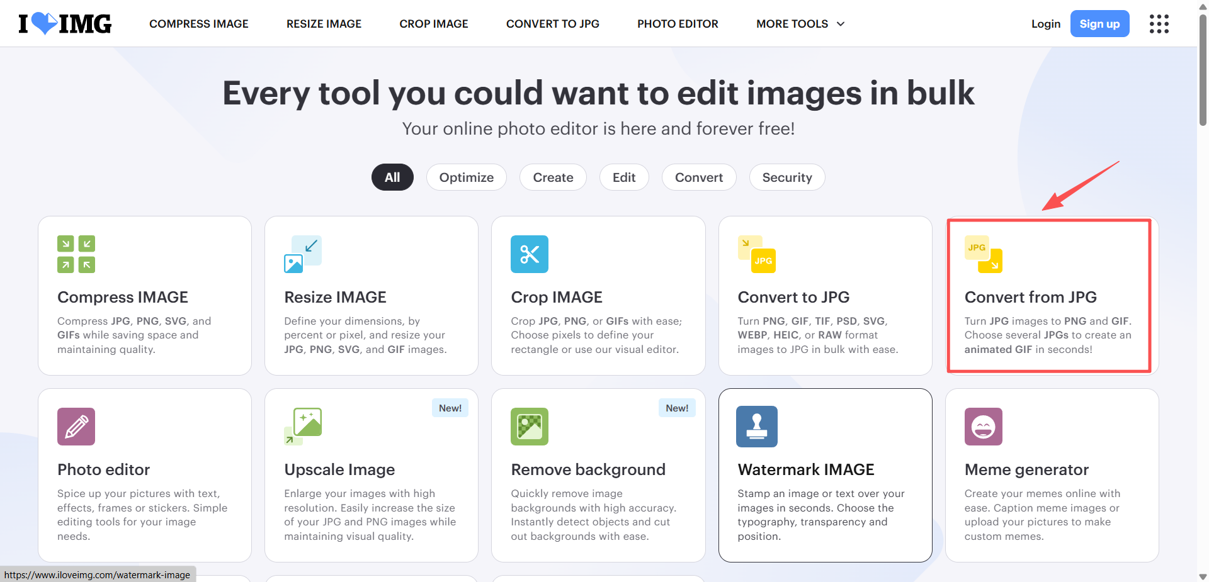Click the Watermark IMAGE stamp icon
The image size is (1209, 582).
click(756, 427)
